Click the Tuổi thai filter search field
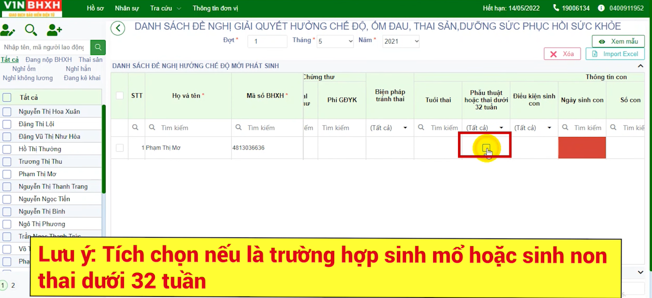 (438, 128)
